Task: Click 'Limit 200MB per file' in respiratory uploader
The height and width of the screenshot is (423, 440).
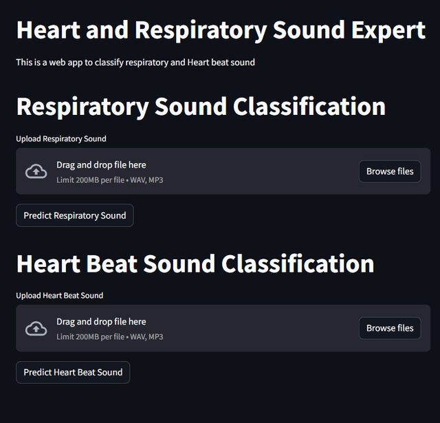Action: click(90, 180)
